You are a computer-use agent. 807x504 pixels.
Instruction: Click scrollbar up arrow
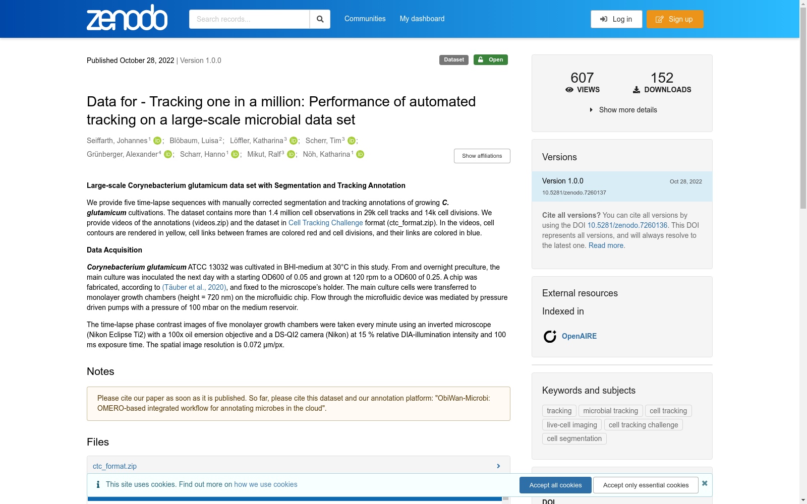coord(803,4)
